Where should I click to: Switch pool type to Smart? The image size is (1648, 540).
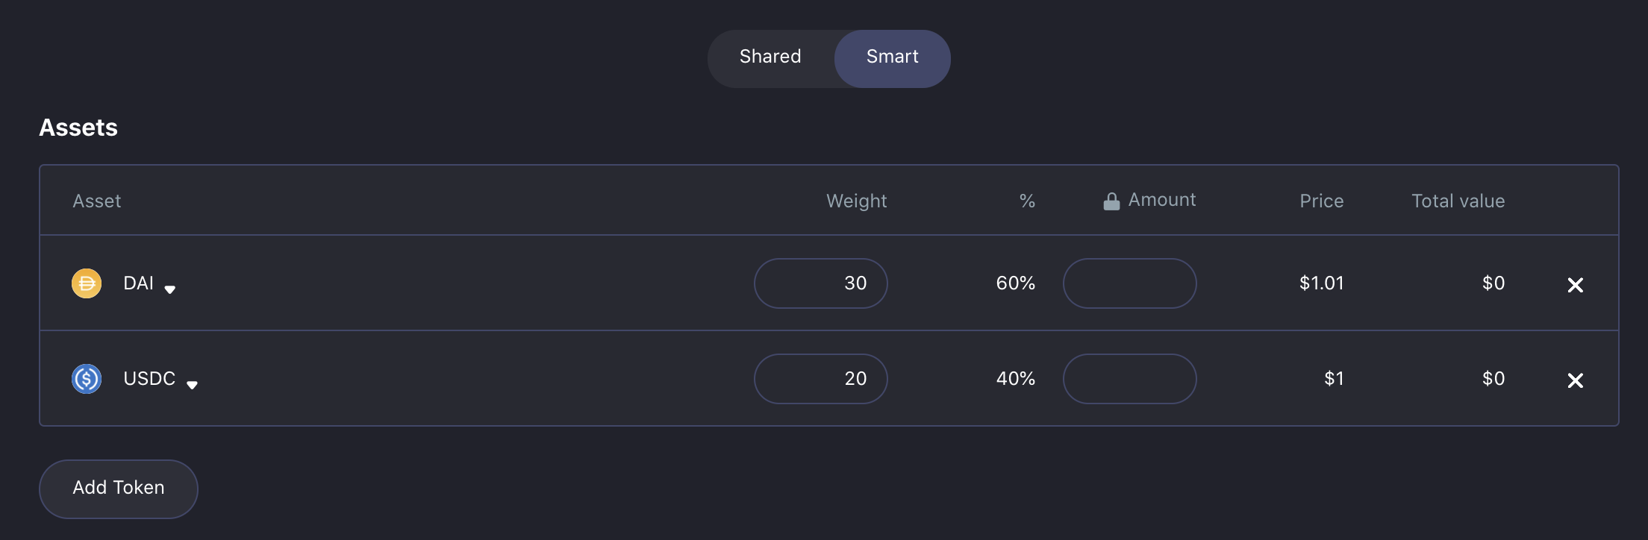click(x=892, y=57)
